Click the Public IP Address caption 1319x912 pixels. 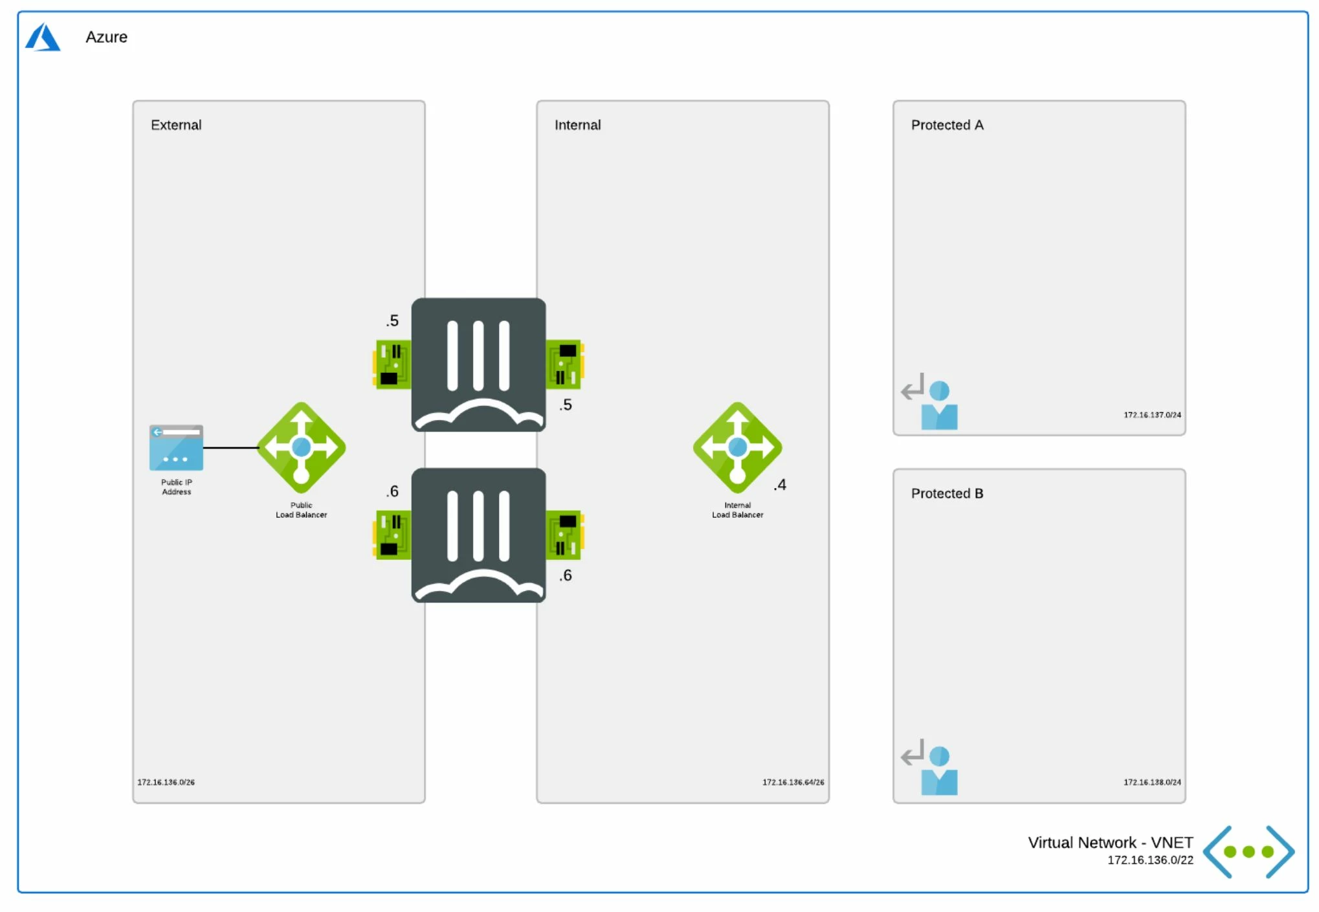point(176,487)
